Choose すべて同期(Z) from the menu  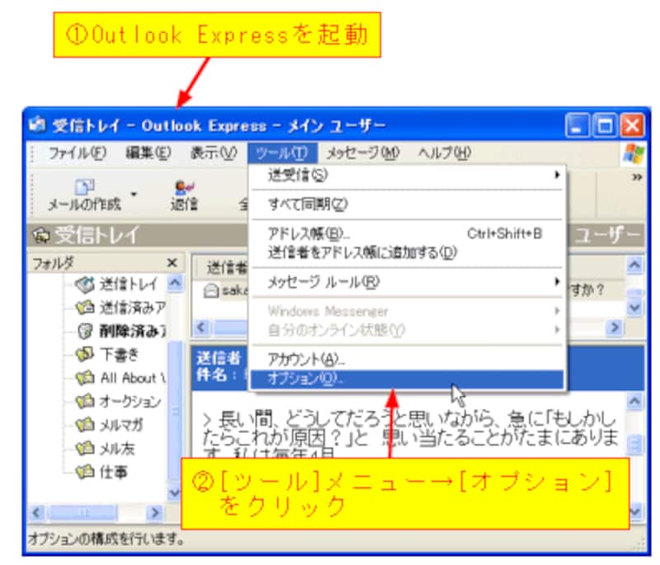[407, 205]
